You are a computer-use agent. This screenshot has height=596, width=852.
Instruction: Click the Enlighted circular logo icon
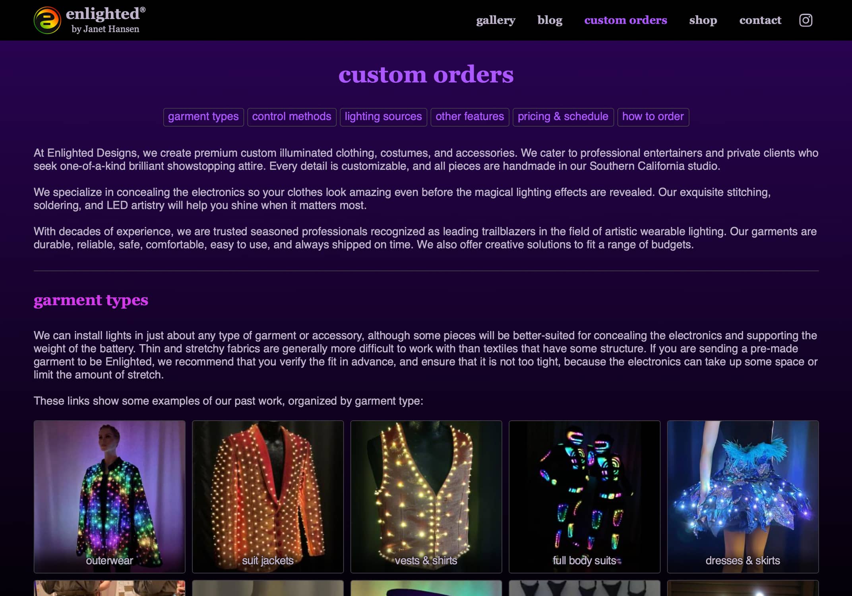click(x=47, y=20)
